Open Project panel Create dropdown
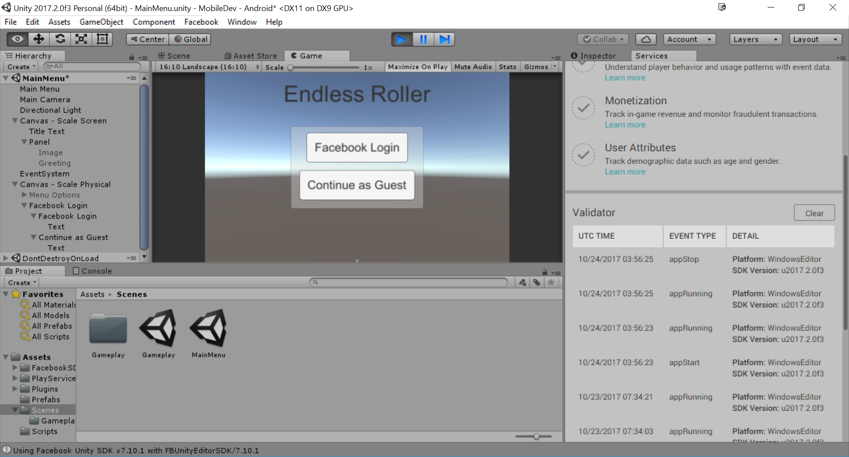Image resolution: width=849 pixels, height=457 pixels. 22,283
